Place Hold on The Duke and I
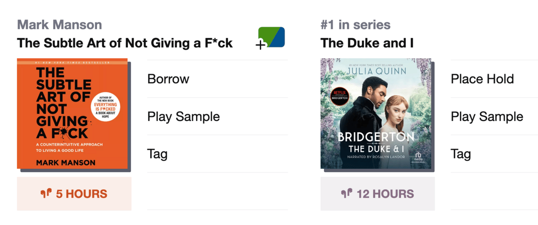Image resolution: width=538 pixels, height=225 pixels. (x=494, y=79)
